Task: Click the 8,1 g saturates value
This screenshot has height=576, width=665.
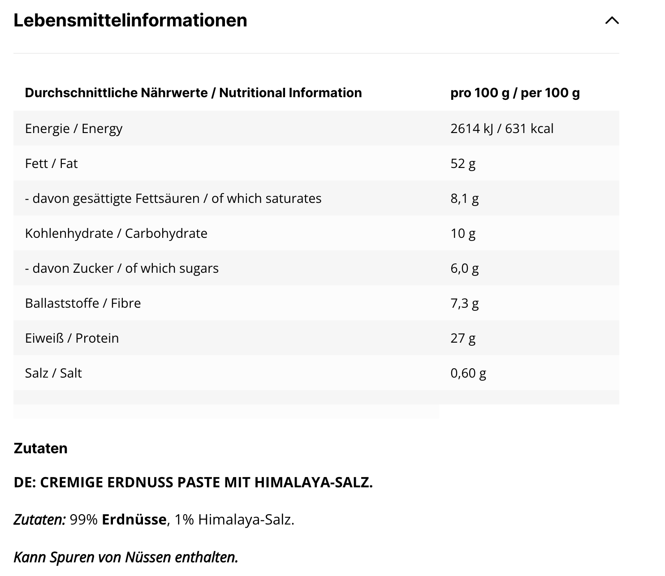Action: click(x=464, y=198)
